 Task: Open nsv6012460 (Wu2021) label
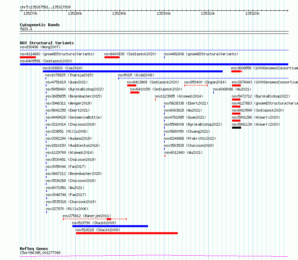coord(183,152)
